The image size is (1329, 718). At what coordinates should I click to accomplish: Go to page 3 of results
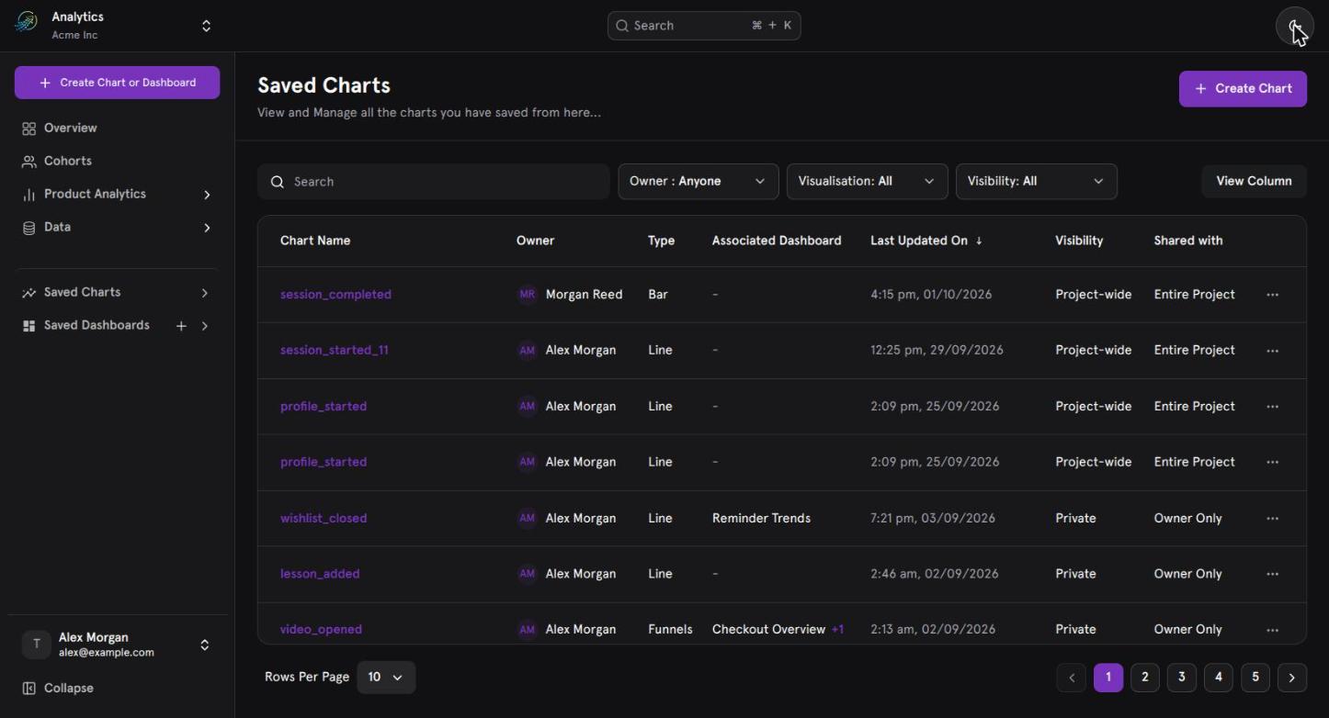pos(1181,678)
